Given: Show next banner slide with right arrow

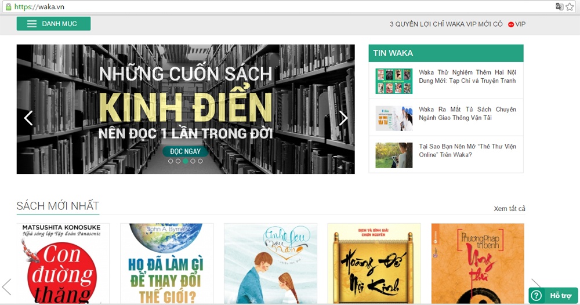Looking at the screenshot, I should pos(343,118).
